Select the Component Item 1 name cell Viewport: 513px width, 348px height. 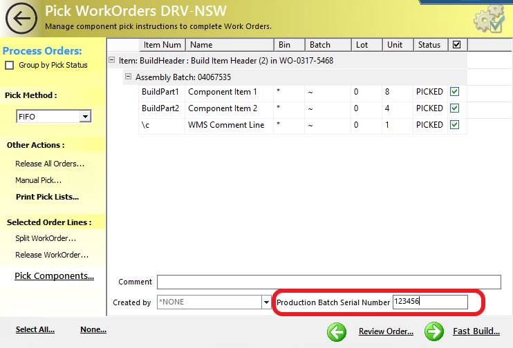[x=229, y=92]
